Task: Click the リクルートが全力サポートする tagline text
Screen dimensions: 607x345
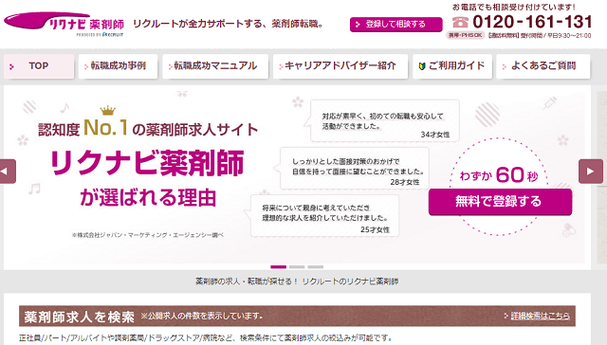Action: click(x=228, y=24)
